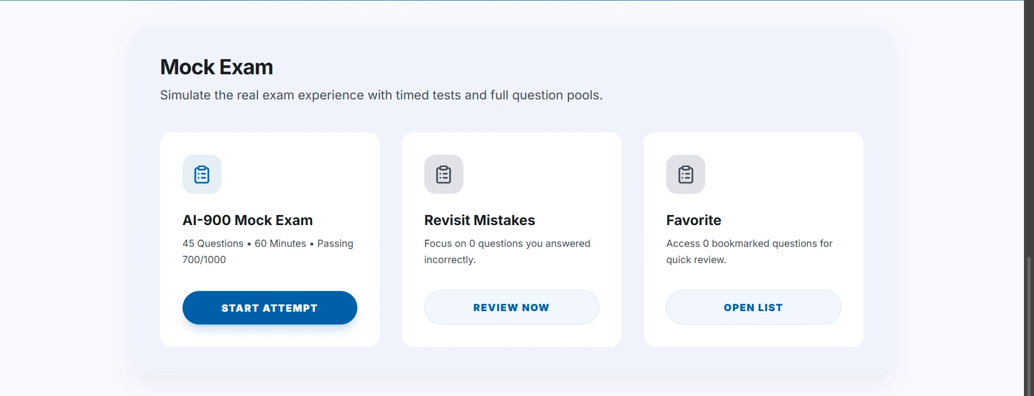1034x396 pixels.
Task: Select the AI-900 Mock Exam card title
Action: (x=247, y=220)
